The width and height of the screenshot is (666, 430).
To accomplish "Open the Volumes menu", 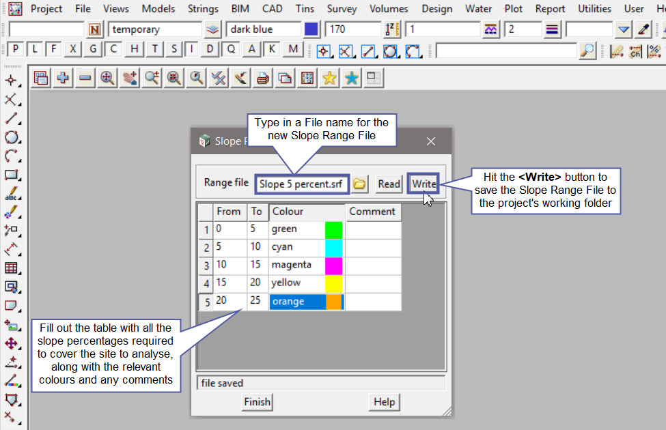I will (x=388, y=8).
